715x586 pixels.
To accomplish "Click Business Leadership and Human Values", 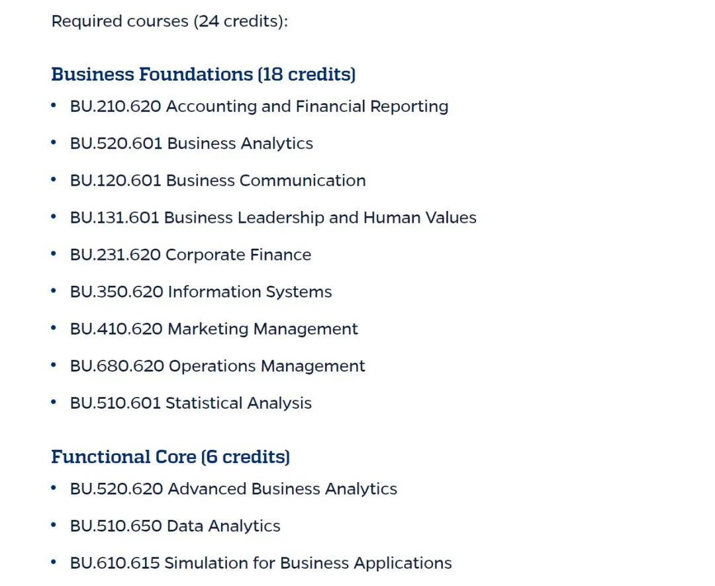I will click(273, 218).
